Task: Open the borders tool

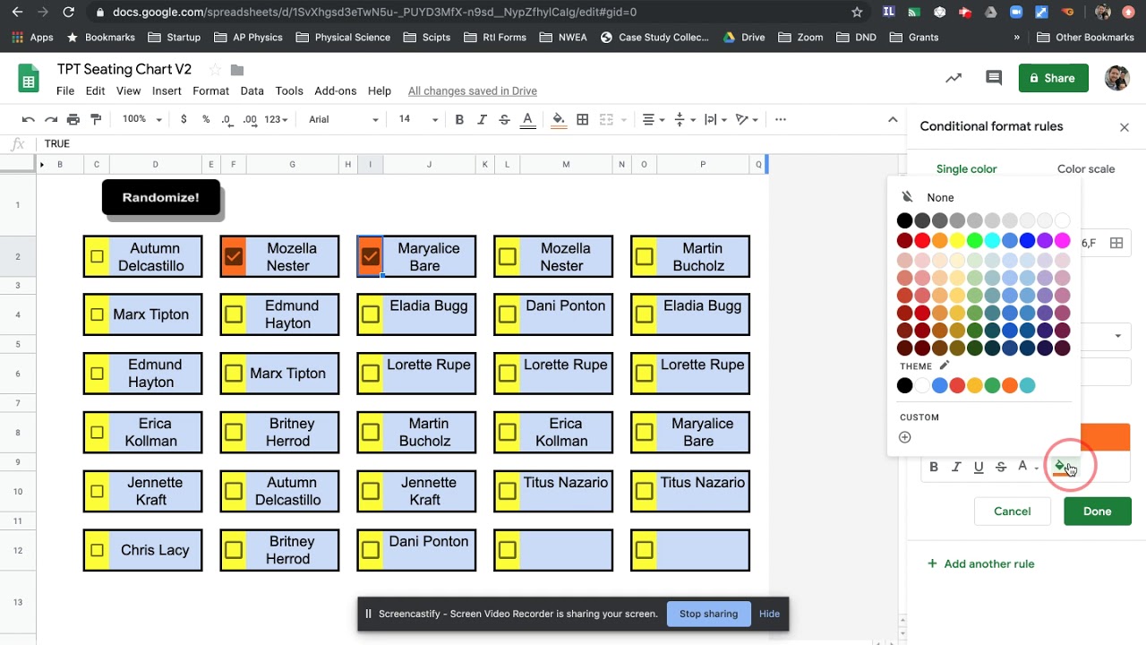Action: [x=583, y=119]
